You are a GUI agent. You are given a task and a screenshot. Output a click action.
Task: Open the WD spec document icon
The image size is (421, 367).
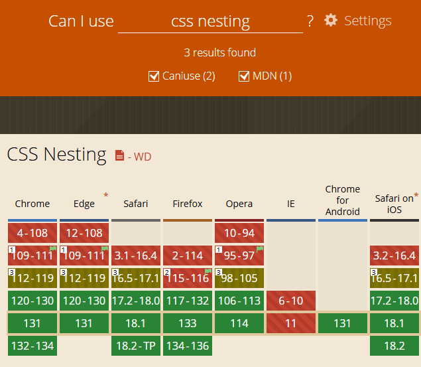click(119, 155)
